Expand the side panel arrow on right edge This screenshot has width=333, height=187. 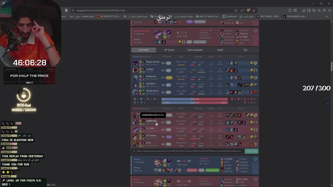coord(328,103)
